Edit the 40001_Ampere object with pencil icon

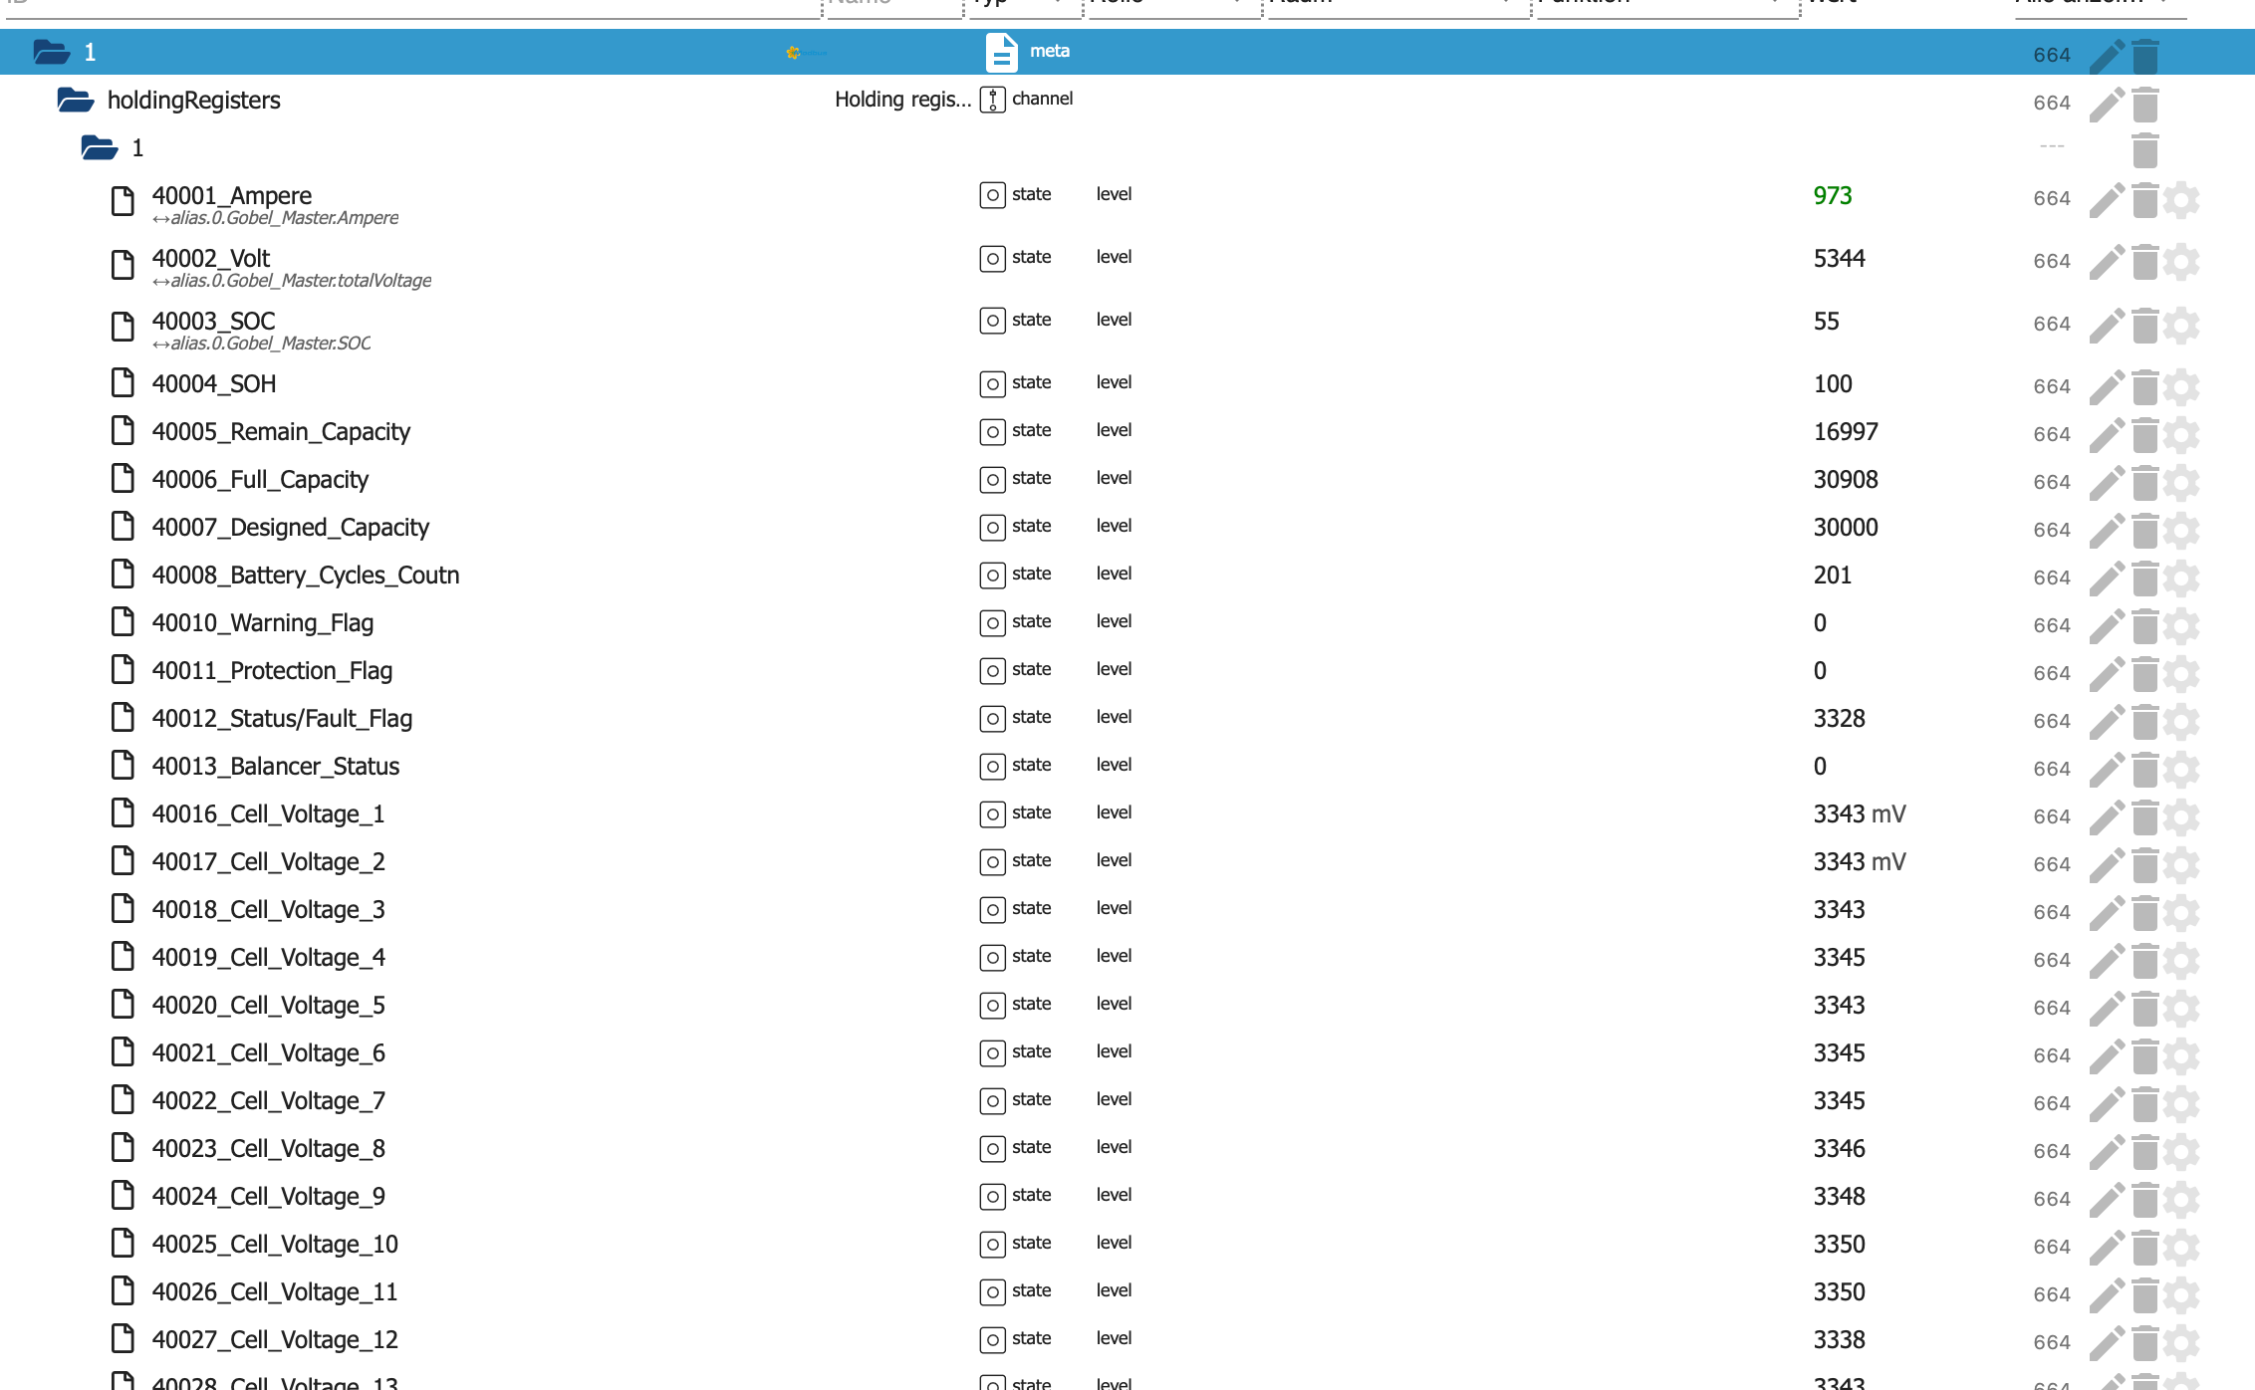coord(2106,199)
